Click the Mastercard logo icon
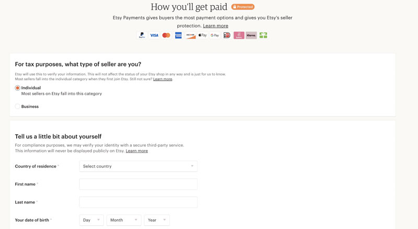Image resolution: width=418 pixels, height=229 pixels. click(166, 35)
